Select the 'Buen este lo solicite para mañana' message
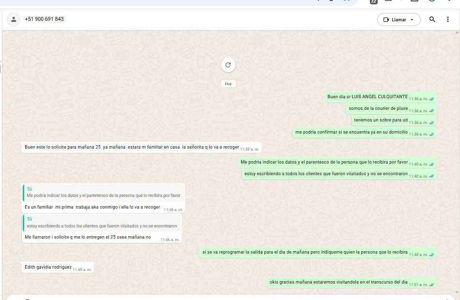Screen dimensions: 460x300 tap(132, 147)
